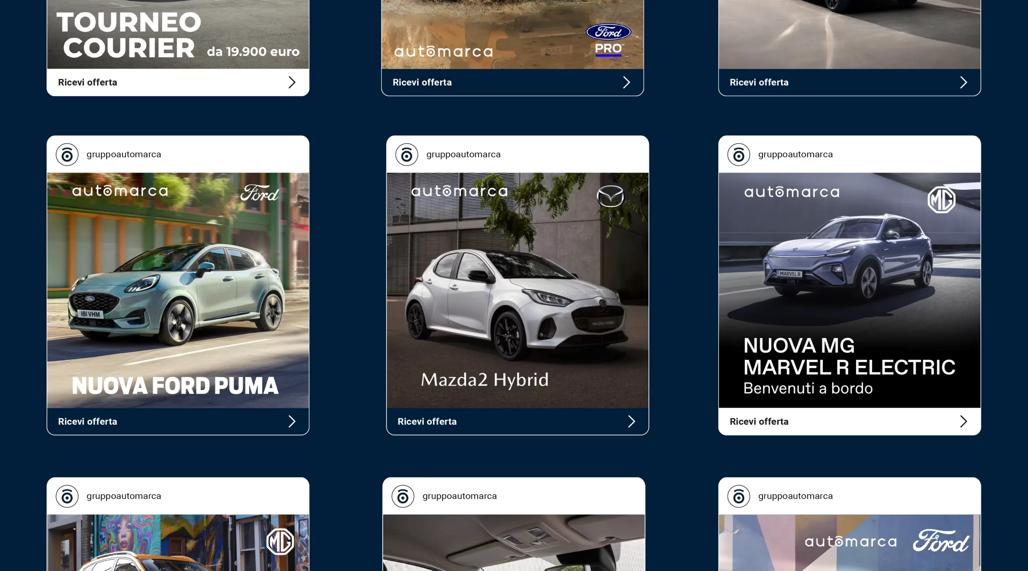The height and width of the screenshot is (571, 1028).
Task: Open the Mazda2 Hybrid post image
Action: (518, 290)
